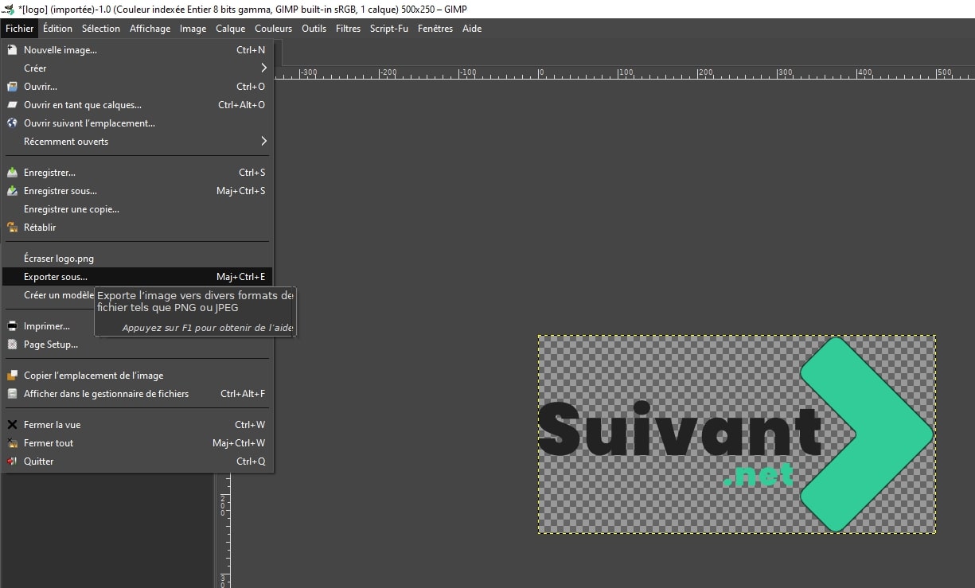Choose Fermer la vue
Viewport: 975px width, 588px height.
(x=137, y=425)
